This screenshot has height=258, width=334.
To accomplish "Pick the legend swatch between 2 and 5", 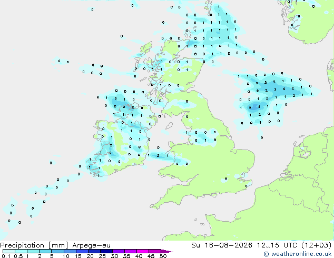I will click(x=45, y=251).
